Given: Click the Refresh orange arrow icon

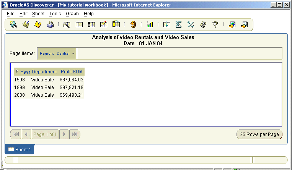Looking at the screenshot, I should [133, 24].
